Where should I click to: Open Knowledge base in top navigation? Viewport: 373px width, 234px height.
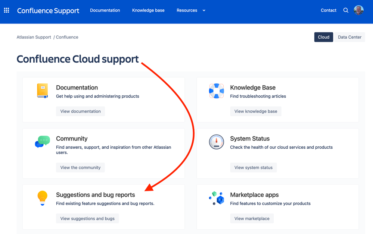148,10
